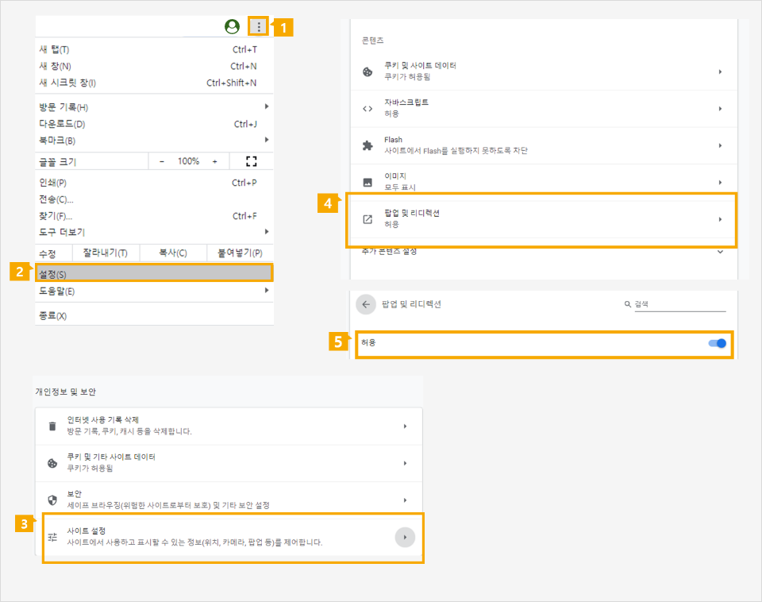Screen dimensions: 762x602
Task: Click the fullscreen icon in zoom row
Action: [x=252, y=161]
